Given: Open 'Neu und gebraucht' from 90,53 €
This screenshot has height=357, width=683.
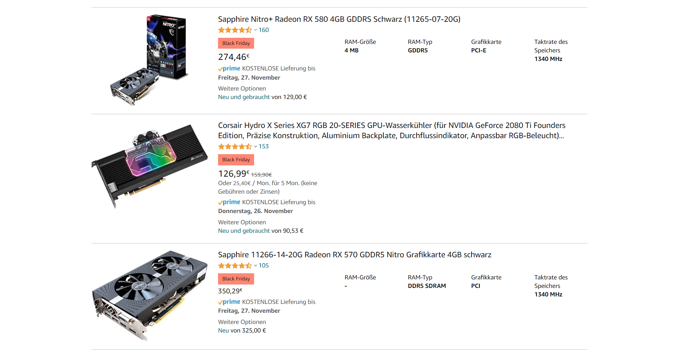Looking at the screenshot, I should pos(244,231).
